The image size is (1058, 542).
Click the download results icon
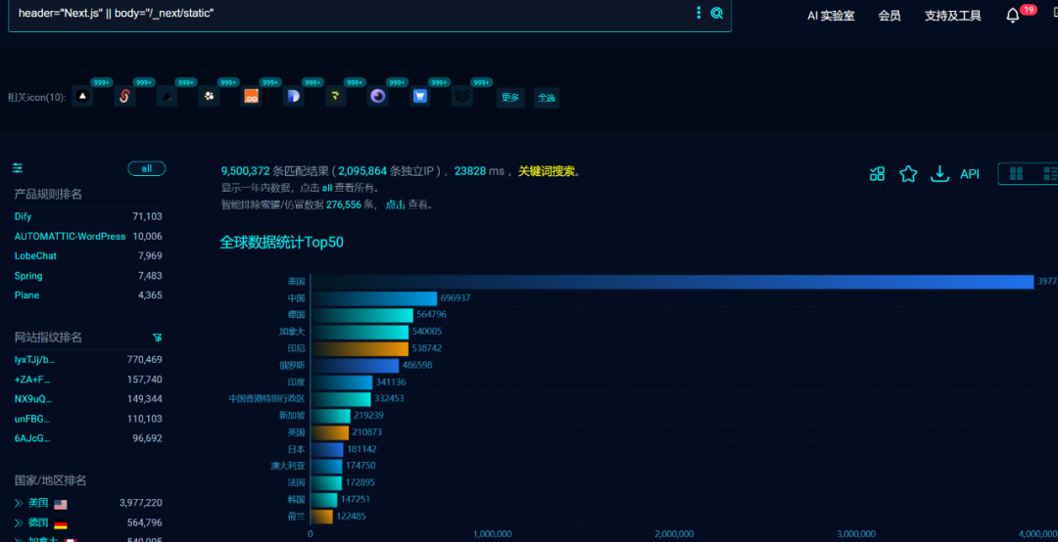(939, 174)
